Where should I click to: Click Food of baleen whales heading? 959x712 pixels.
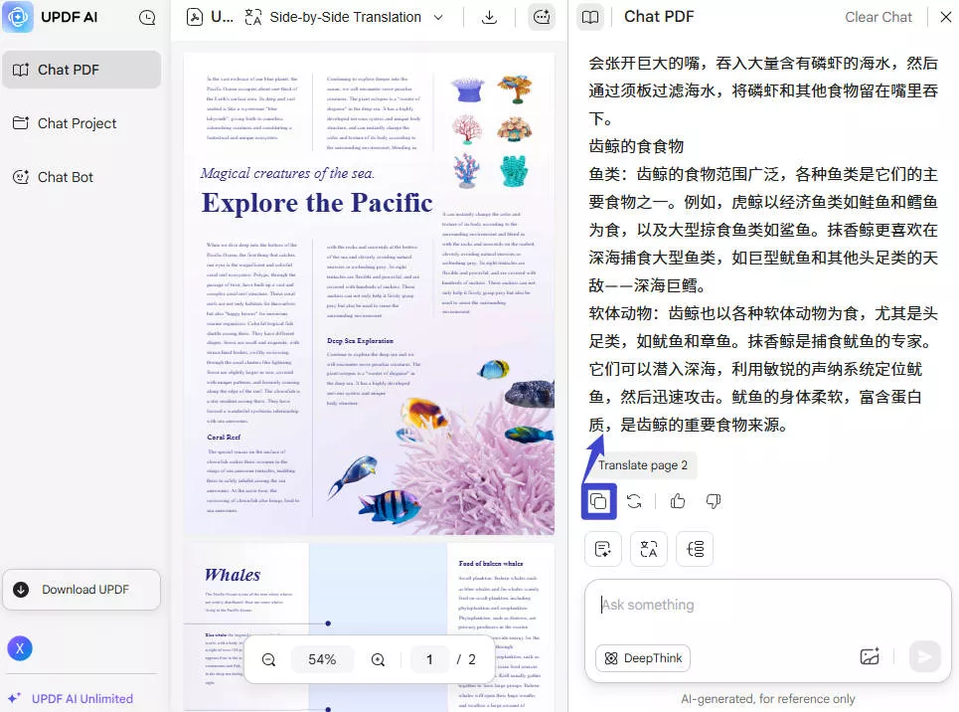[x=491, y=563]
